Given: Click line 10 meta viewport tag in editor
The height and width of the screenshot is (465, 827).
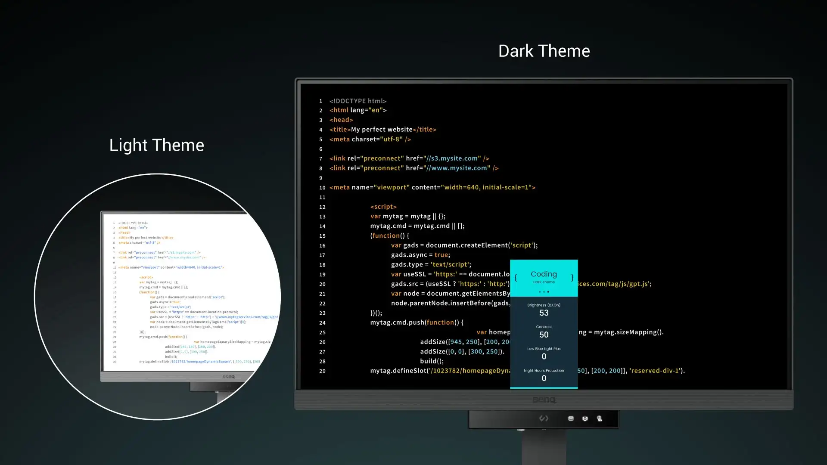Looking at the screenshot, I should tap(432, 187).
